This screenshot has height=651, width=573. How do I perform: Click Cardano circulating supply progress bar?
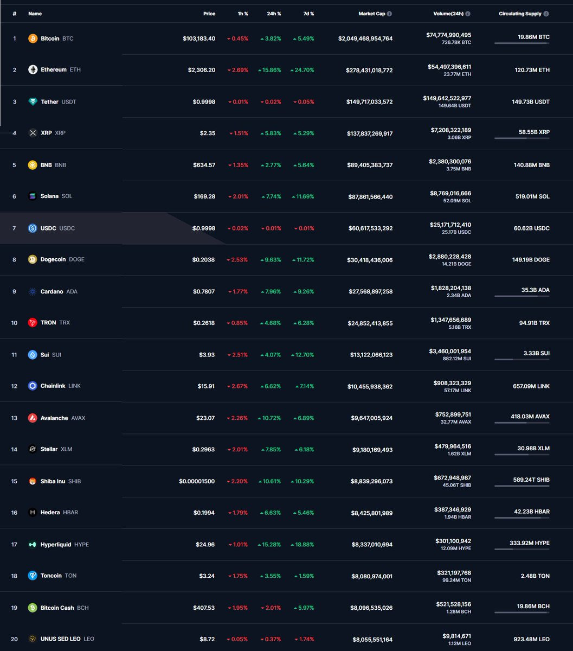(x=522, y=296)
